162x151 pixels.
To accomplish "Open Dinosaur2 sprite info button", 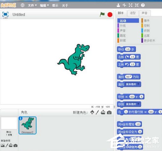I will [20, 118].
